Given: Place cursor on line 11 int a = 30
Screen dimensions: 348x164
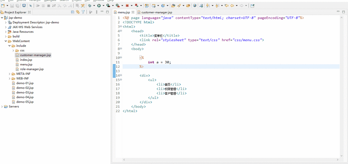Looking at the screenshot, I should (x=159, y=62).
